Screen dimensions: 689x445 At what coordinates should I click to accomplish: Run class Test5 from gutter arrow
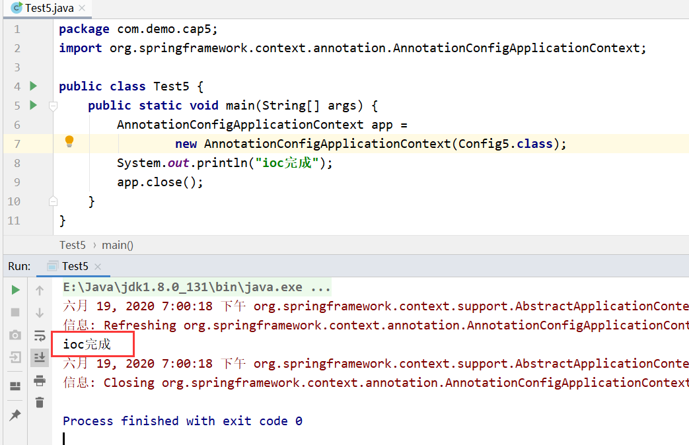tap(34, 86)
